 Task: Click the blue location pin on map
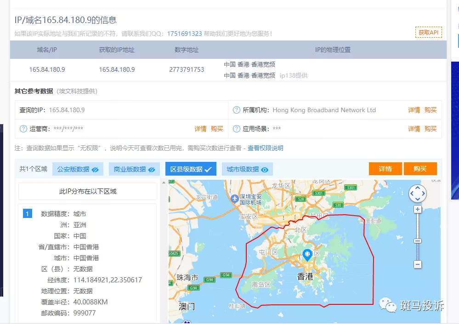coord(307,254)
